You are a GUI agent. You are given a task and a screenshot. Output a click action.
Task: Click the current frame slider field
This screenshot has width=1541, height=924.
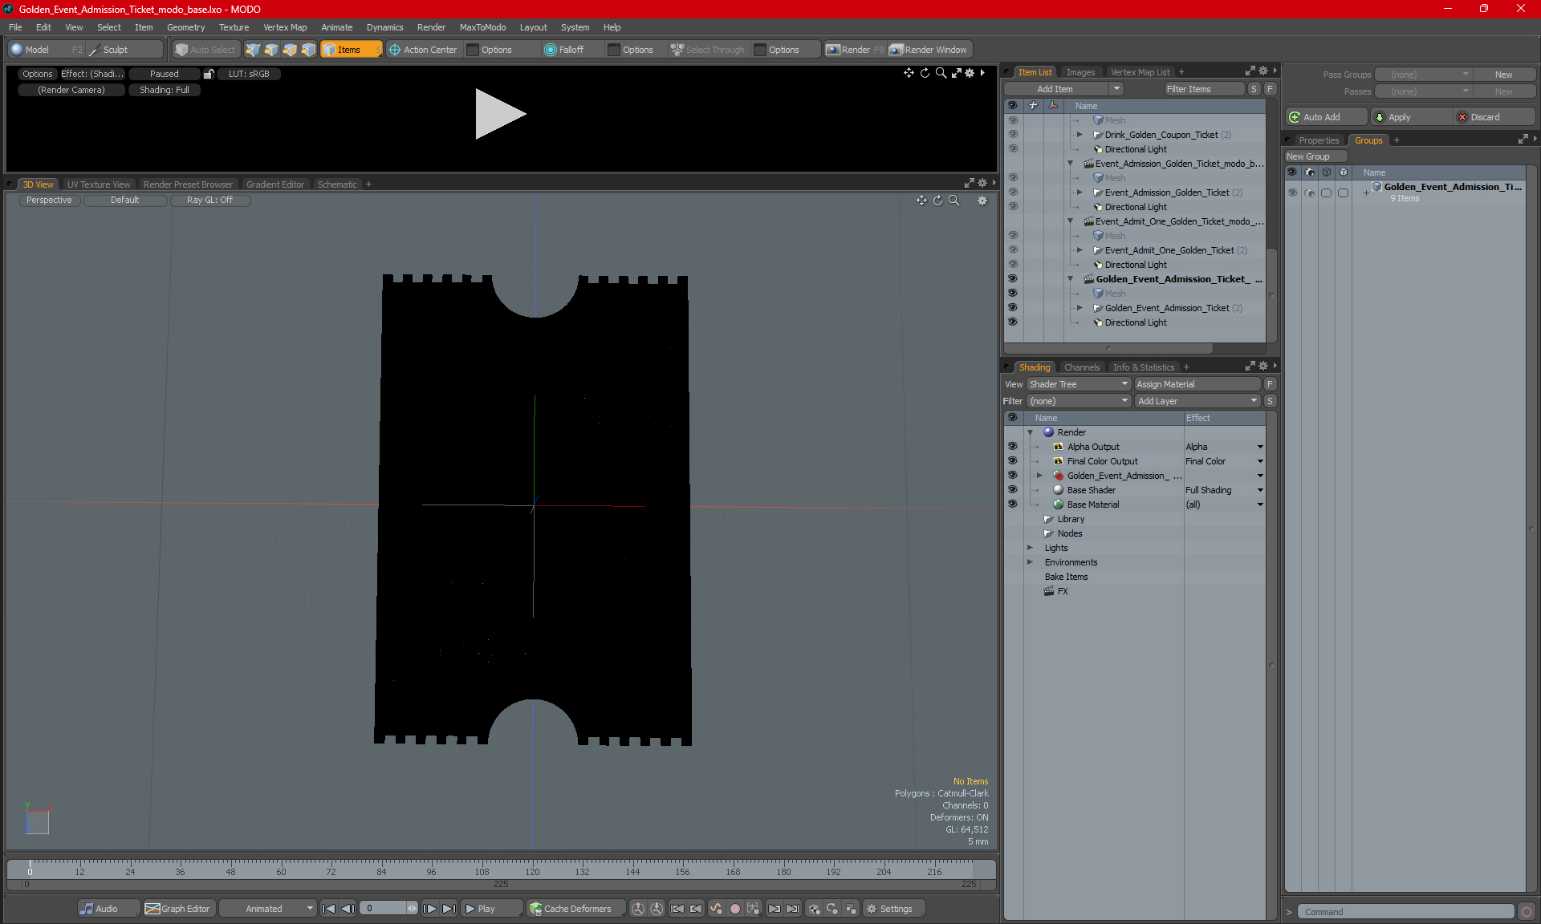coord(388,909)
